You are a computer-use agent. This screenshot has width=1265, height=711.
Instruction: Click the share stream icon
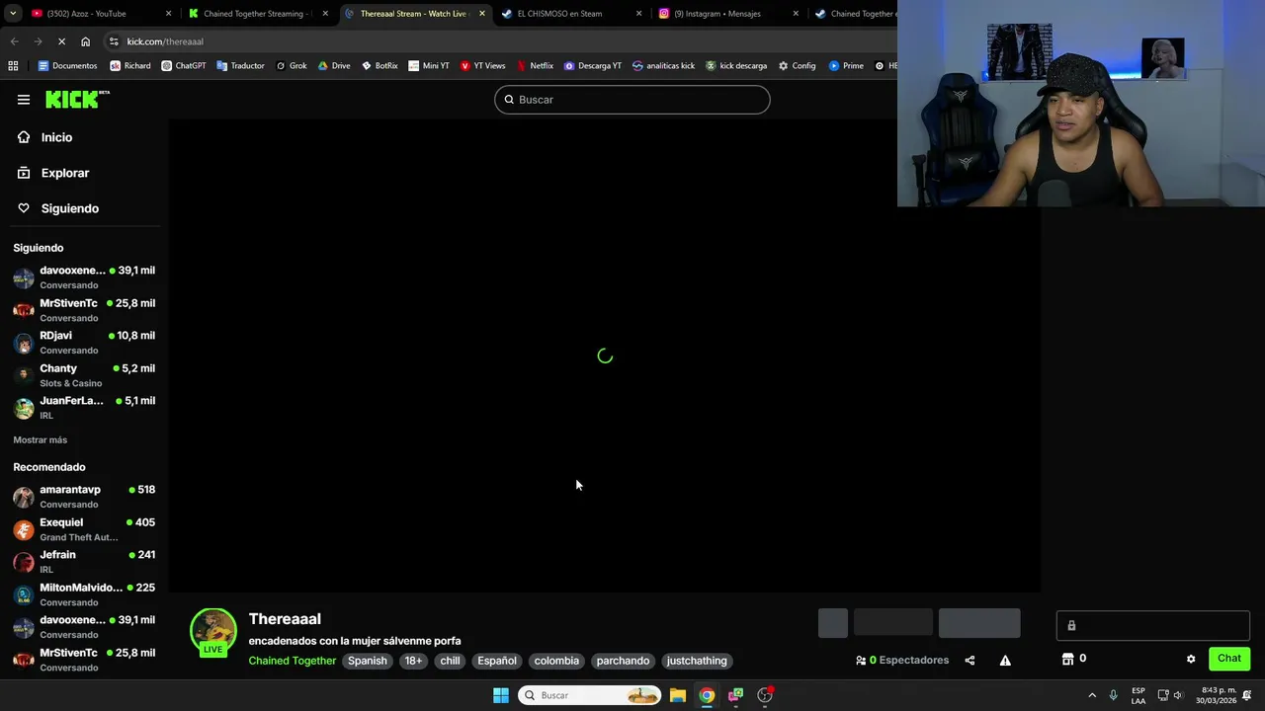click(x=970, y=661)
